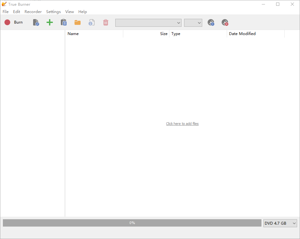Click the disc capacity progress bar

[x=132, y=223]
